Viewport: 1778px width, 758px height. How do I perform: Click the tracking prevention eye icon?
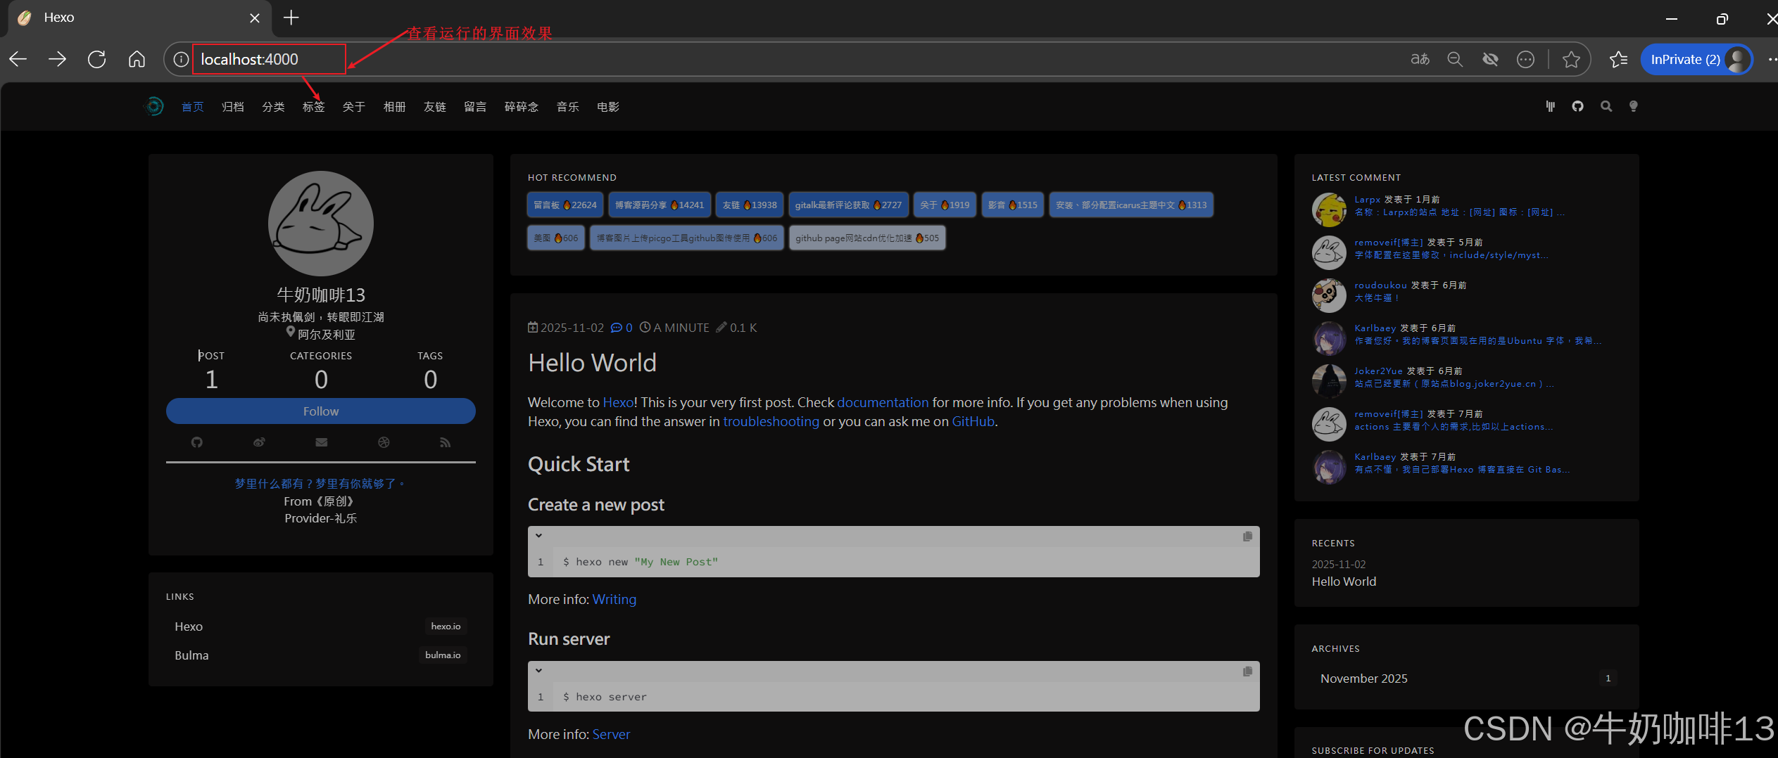[1490, 59]
